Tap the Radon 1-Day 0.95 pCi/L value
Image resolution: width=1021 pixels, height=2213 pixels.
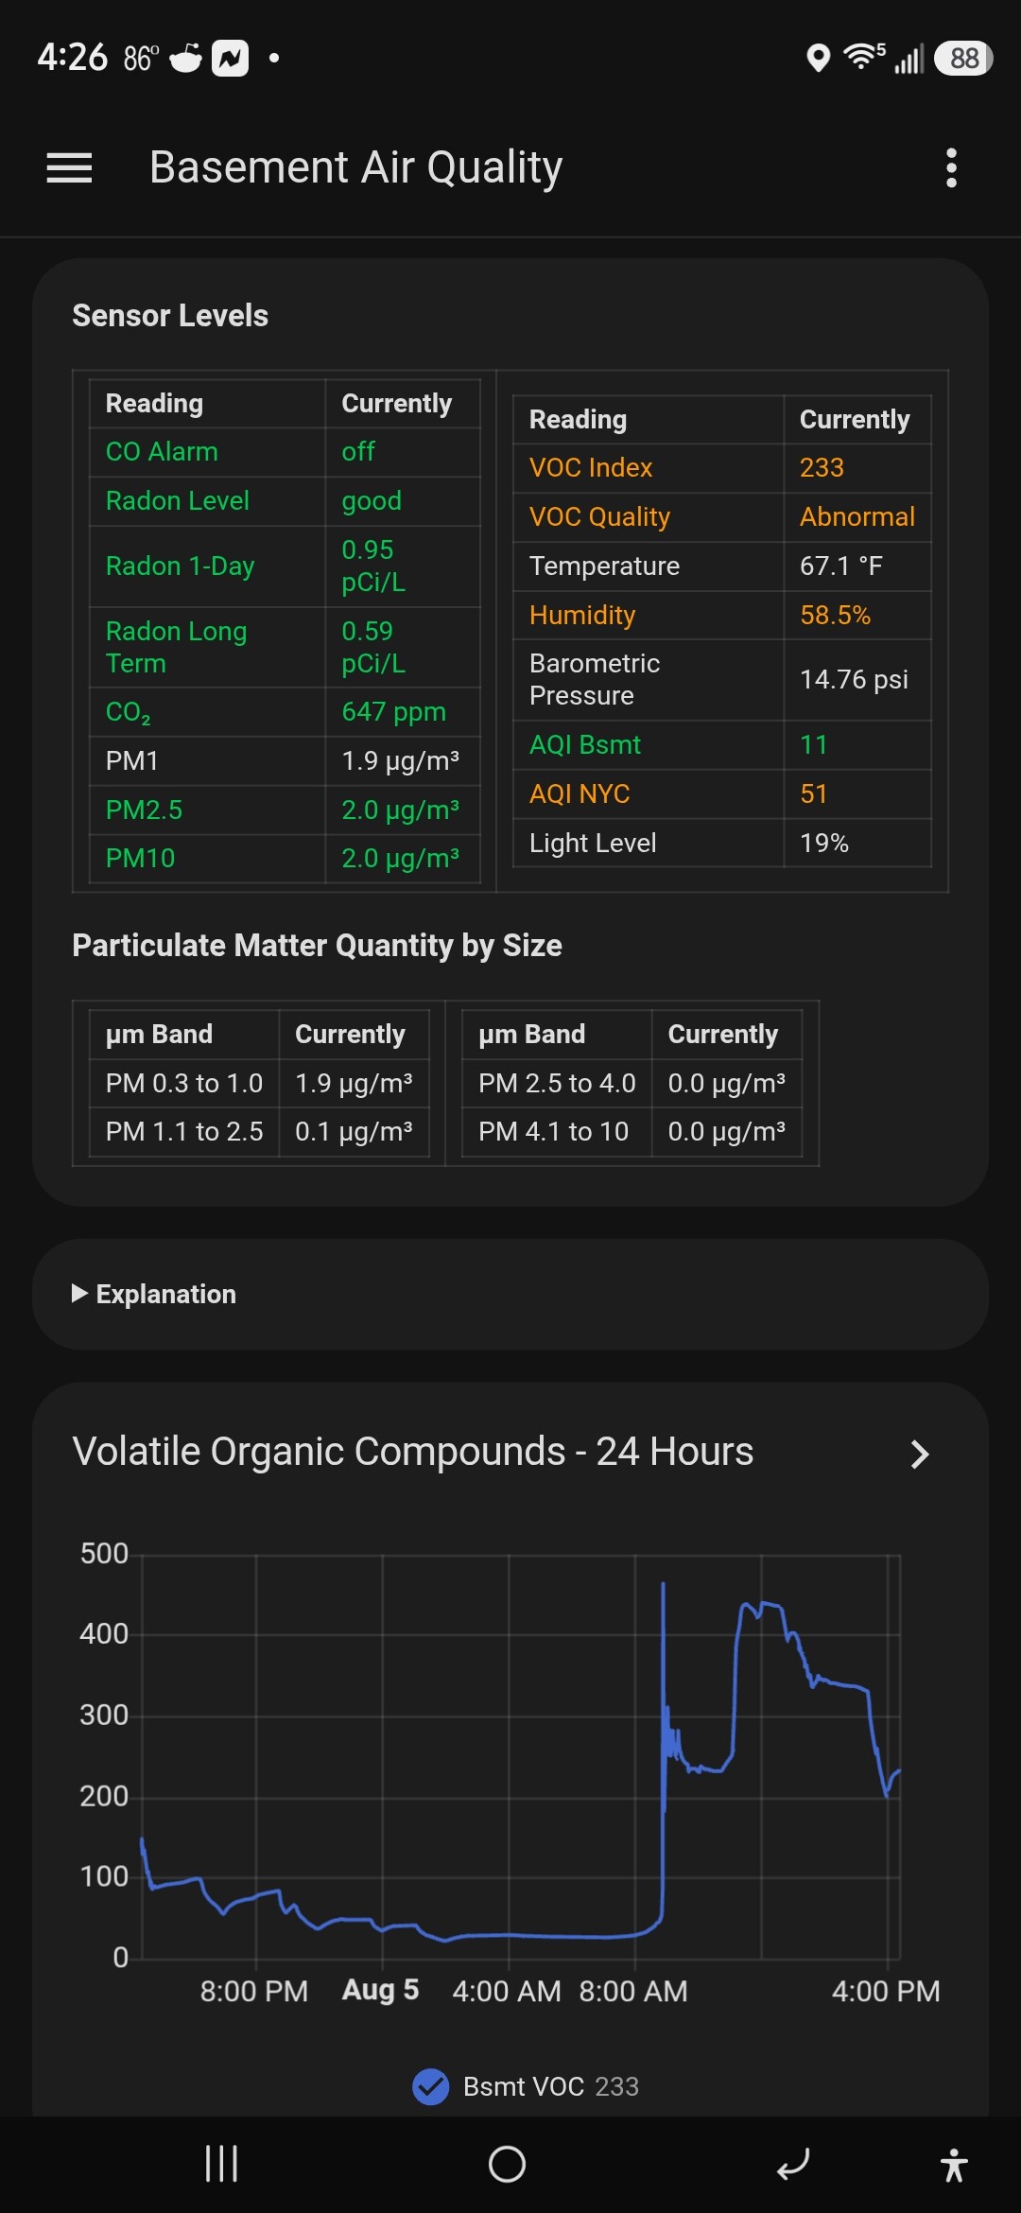click(373, 566)
